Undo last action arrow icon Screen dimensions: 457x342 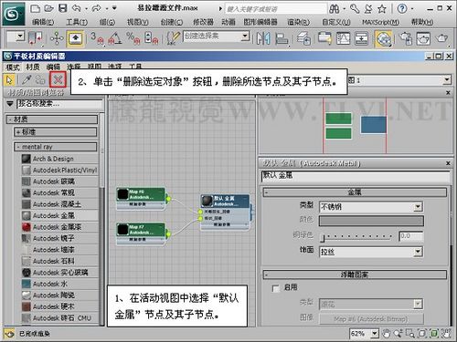(x=76, y=8)
